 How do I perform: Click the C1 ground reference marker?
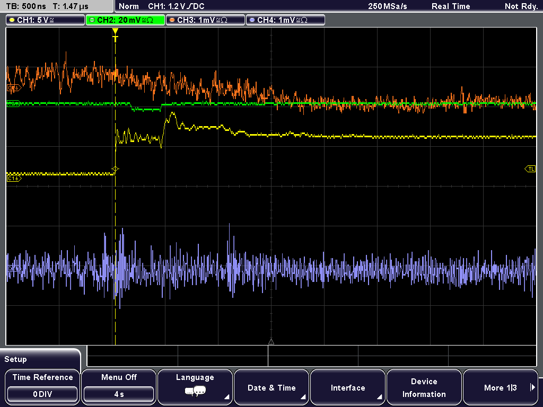coord(14,179)
